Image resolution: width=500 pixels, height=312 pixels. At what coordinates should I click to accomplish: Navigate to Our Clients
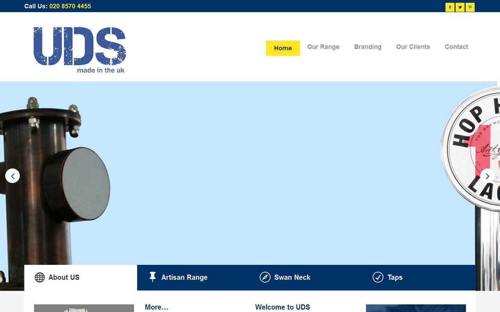click(x=413, y=47)
